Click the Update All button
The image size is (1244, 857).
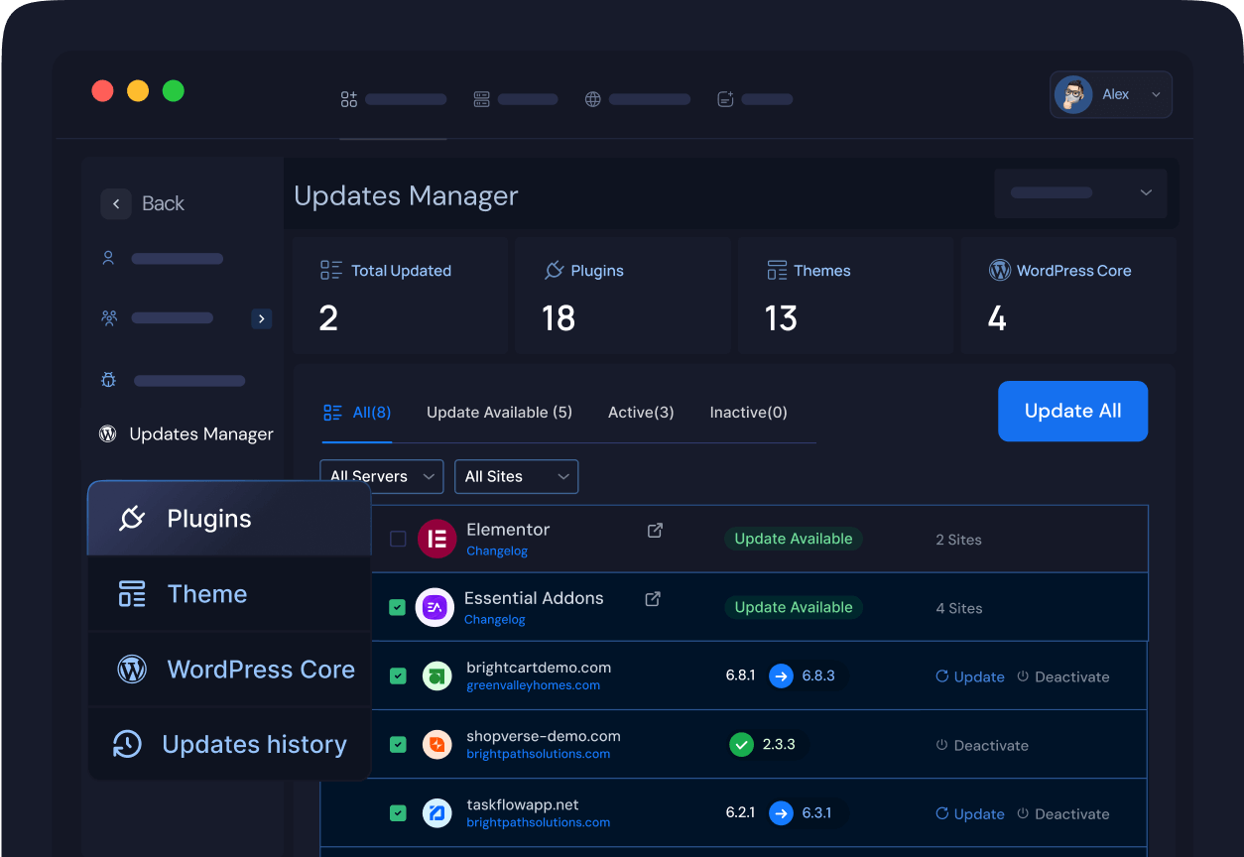(x=1072, y=411)
